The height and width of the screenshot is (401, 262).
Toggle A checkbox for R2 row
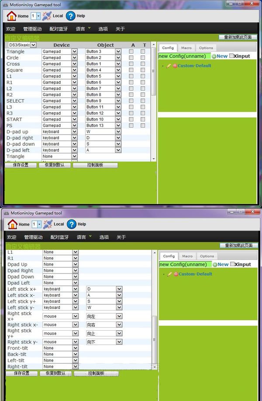(131, 95)
